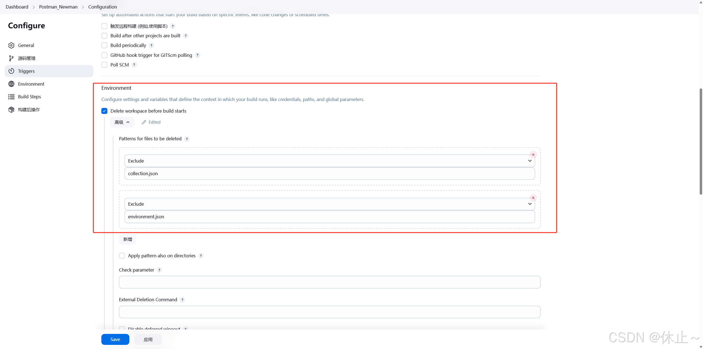Enable Apply pattern also on directories
Viewport: 703px width, 349px height.
coord(122,256)
